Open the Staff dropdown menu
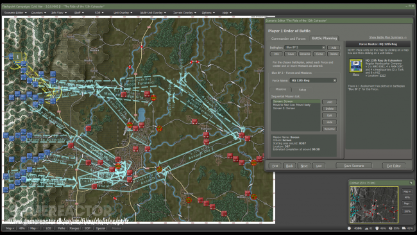Screen dimensions: 417x235 click(79, 13)
